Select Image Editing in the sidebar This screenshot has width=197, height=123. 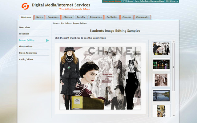click(27, 40)
